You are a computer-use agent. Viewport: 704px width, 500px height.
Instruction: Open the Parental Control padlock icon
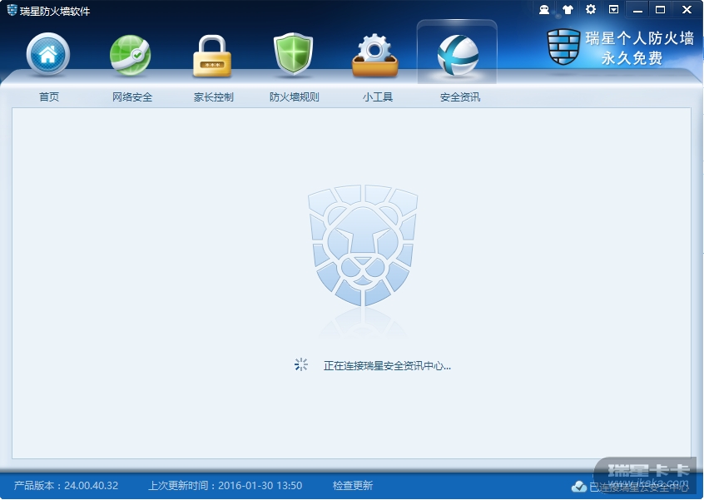tap(212, 56)
